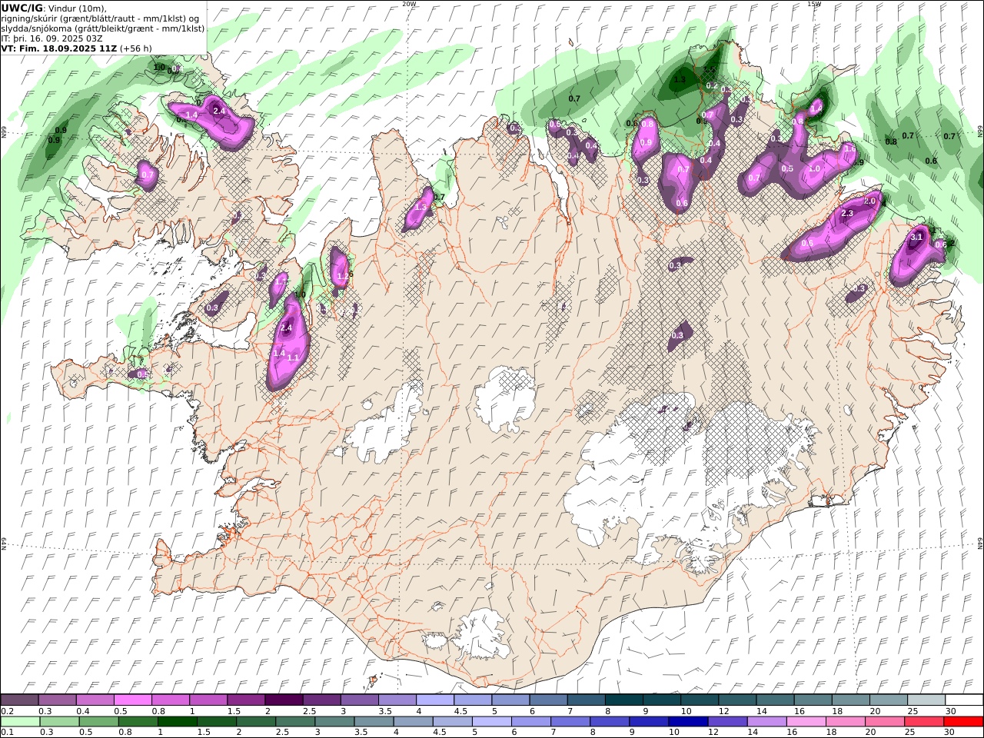Select the red-pink 25 swatch in rain legend
The image size is (984, 738).
pyautogui.click(x=924, y=722)
